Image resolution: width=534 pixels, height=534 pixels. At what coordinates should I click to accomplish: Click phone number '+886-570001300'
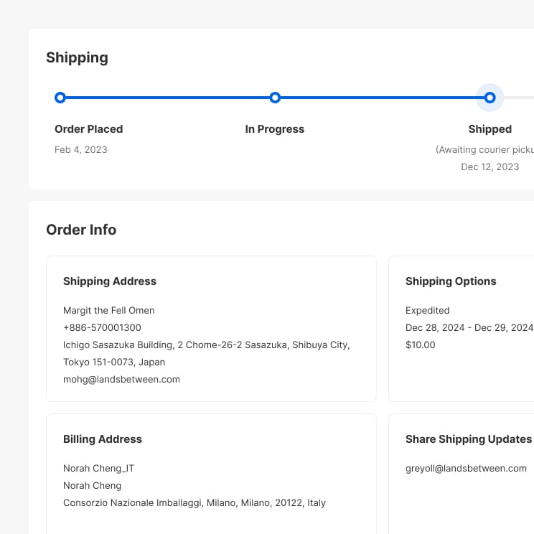[102, 327]
